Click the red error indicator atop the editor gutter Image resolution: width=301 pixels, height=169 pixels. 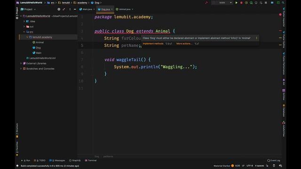tap(280, 15)
